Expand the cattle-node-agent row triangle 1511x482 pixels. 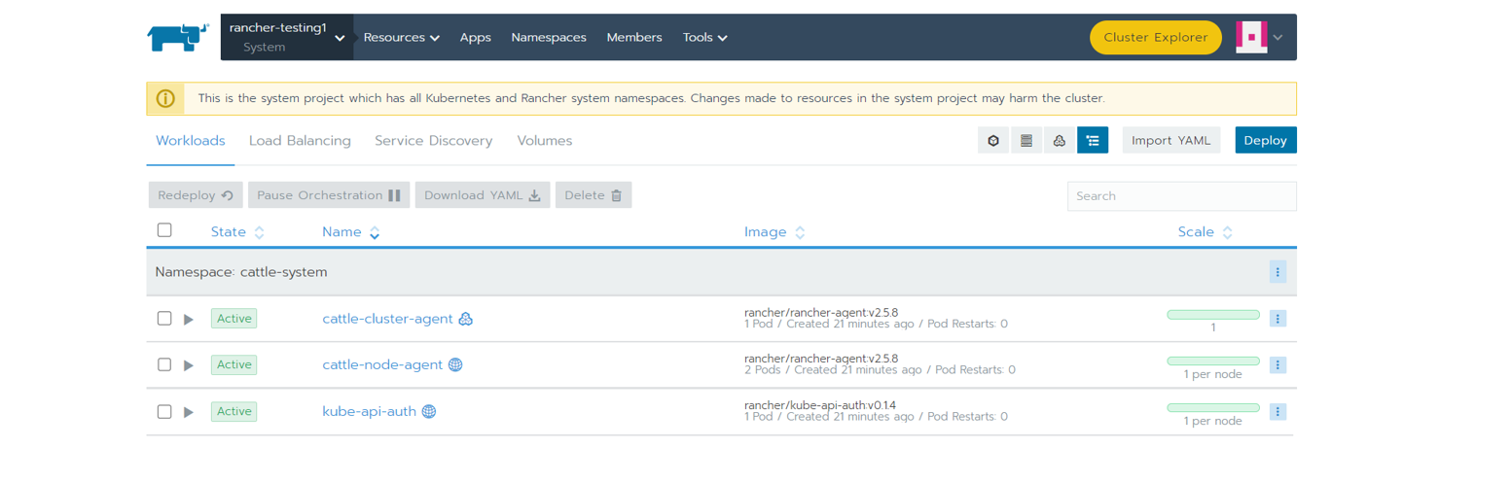click(x=189, y=365)
